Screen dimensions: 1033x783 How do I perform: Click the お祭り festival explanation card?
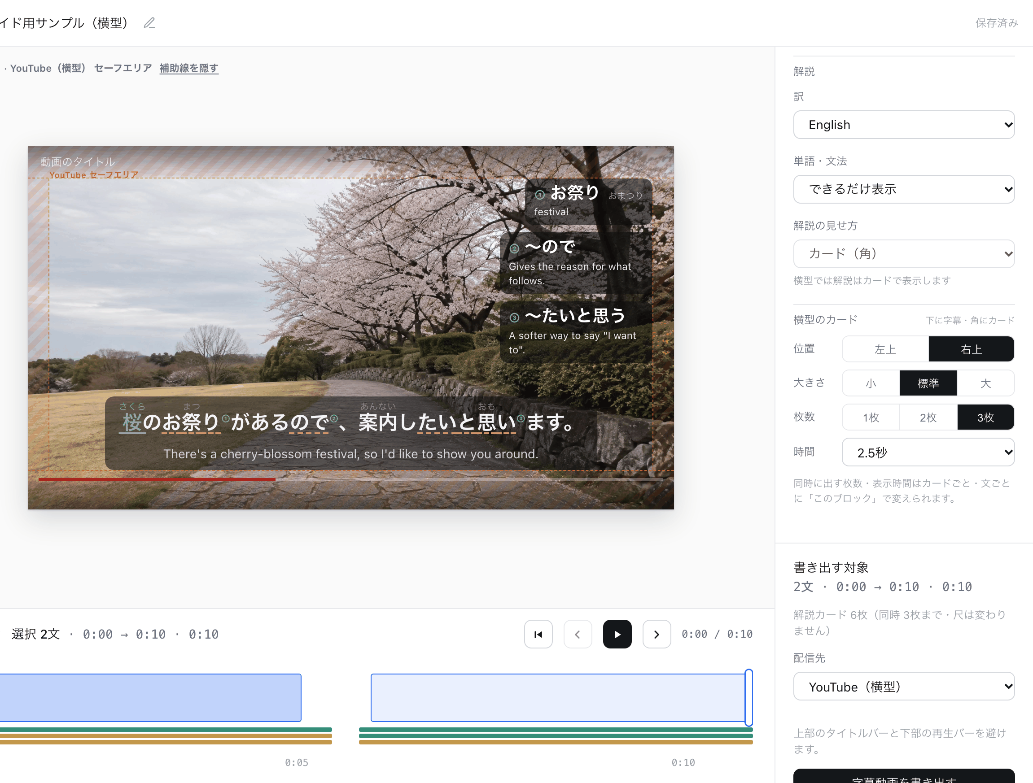coord(588,202)
